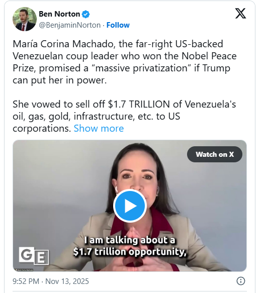Click the "$1.7 trillion opportunity" video caption
The width and height of the screenshot is (266, 293).
(x=130, y=252)
